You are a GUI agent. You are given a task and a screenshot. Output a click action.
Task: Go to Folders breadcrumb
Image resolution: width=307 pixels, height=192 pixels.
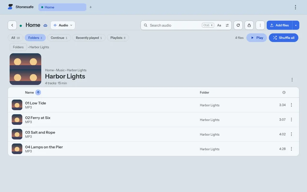pos(18,47)
